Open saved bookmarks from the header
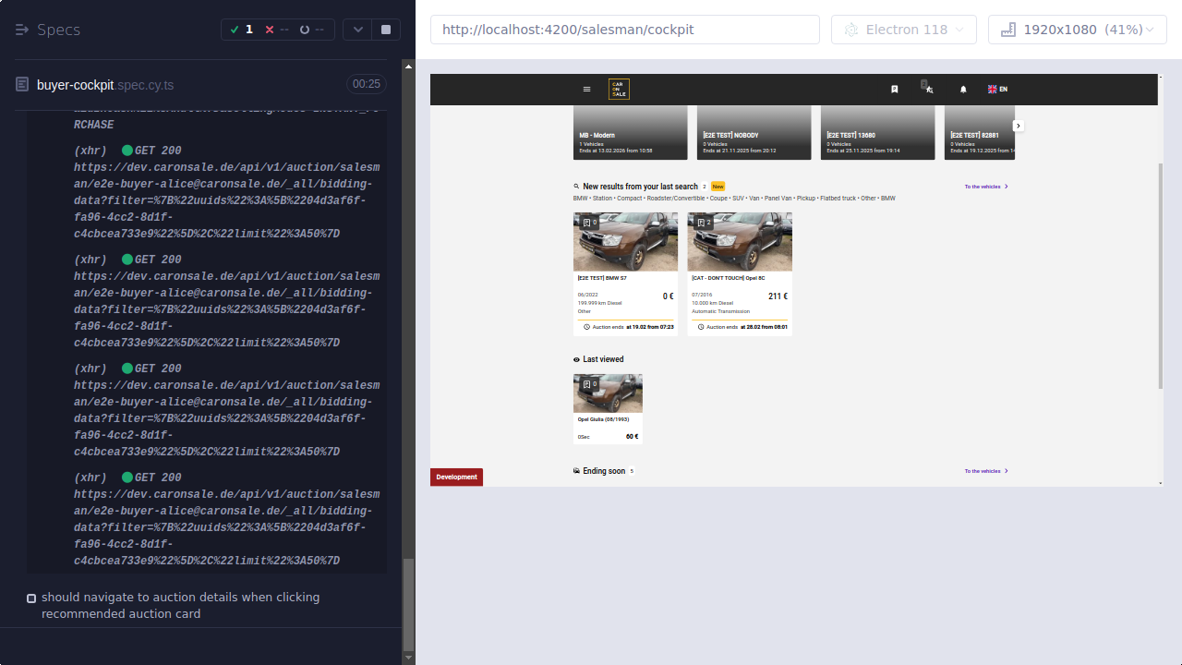This screenshot has height=665, width=1182. click(x=894, y=89)
